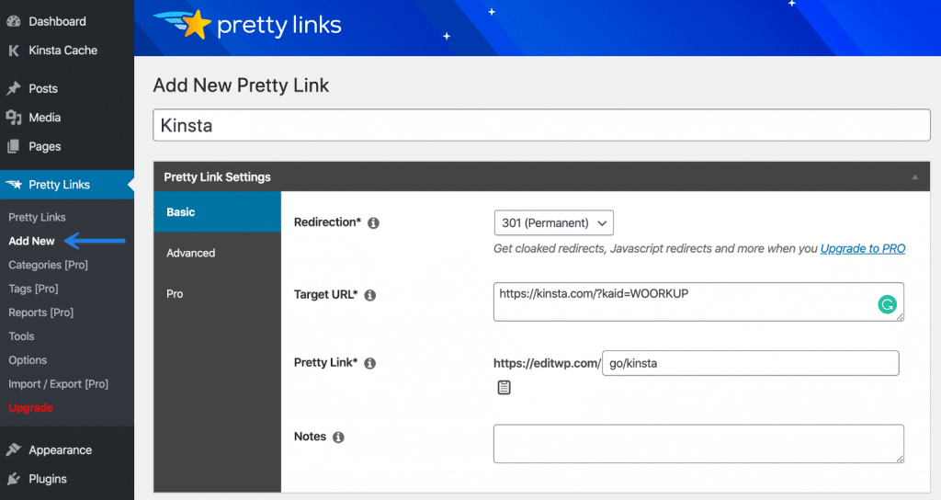Click the Pretty Links star icon in sidebar
The height and width of the screenshot is (500, 941).
point(14,184)
